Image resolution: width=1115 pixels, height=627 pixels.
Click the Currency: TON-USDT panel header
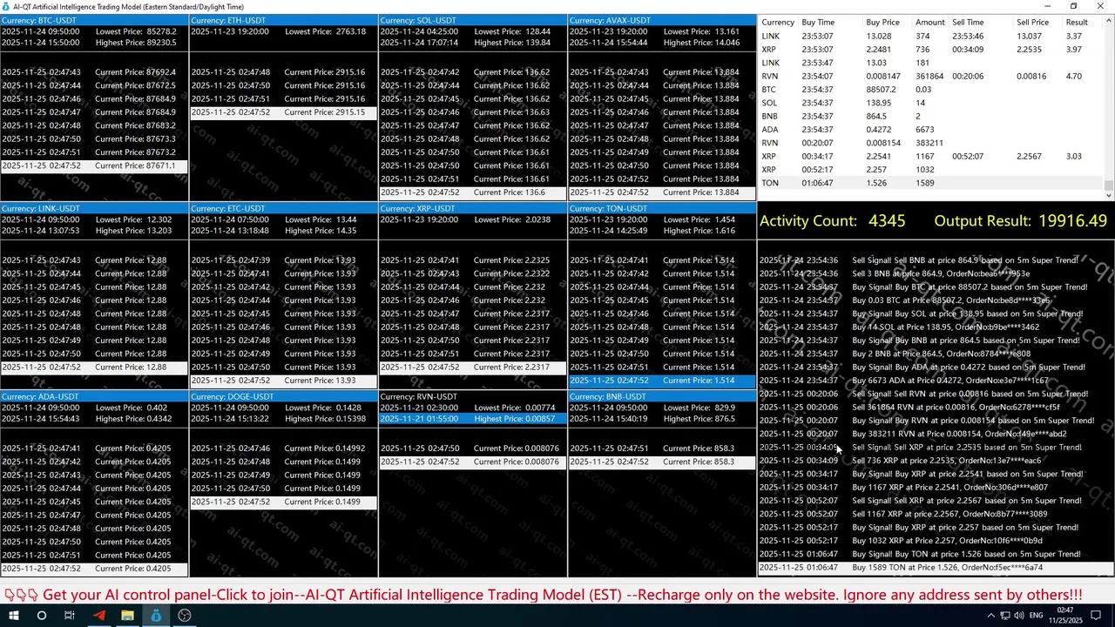click(662, 208)
